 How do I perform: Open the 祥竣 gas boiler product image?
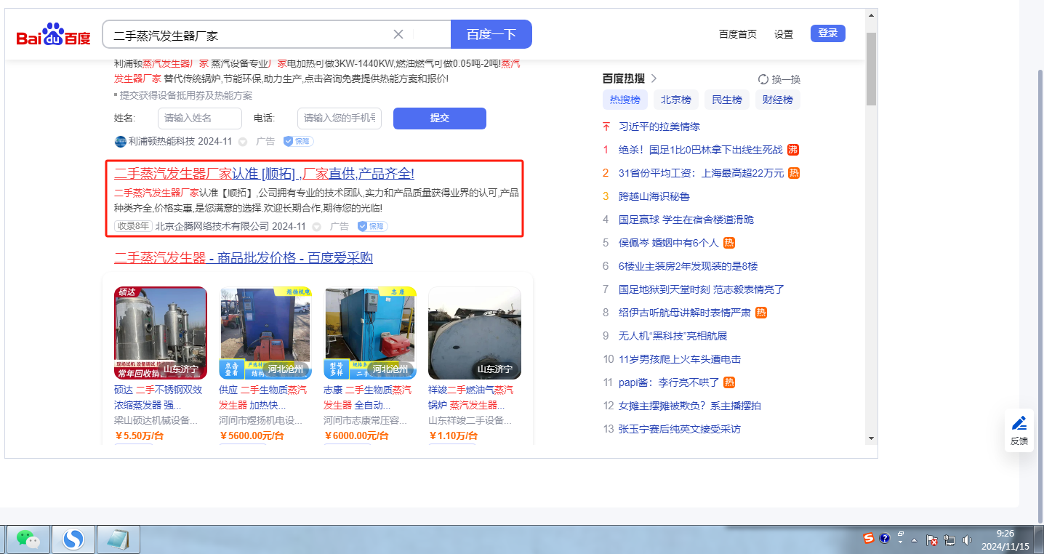(x=475, y=333)
